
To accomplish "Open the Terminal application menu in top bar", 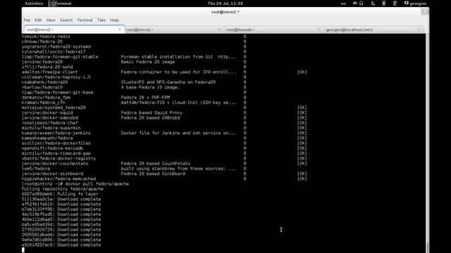I will [61, 4].
